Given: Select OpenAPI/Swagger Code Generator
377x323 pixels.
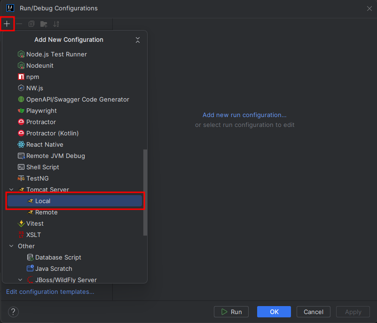Looking at the screenshot, I should pyautogui.click(x=75, y=100).
